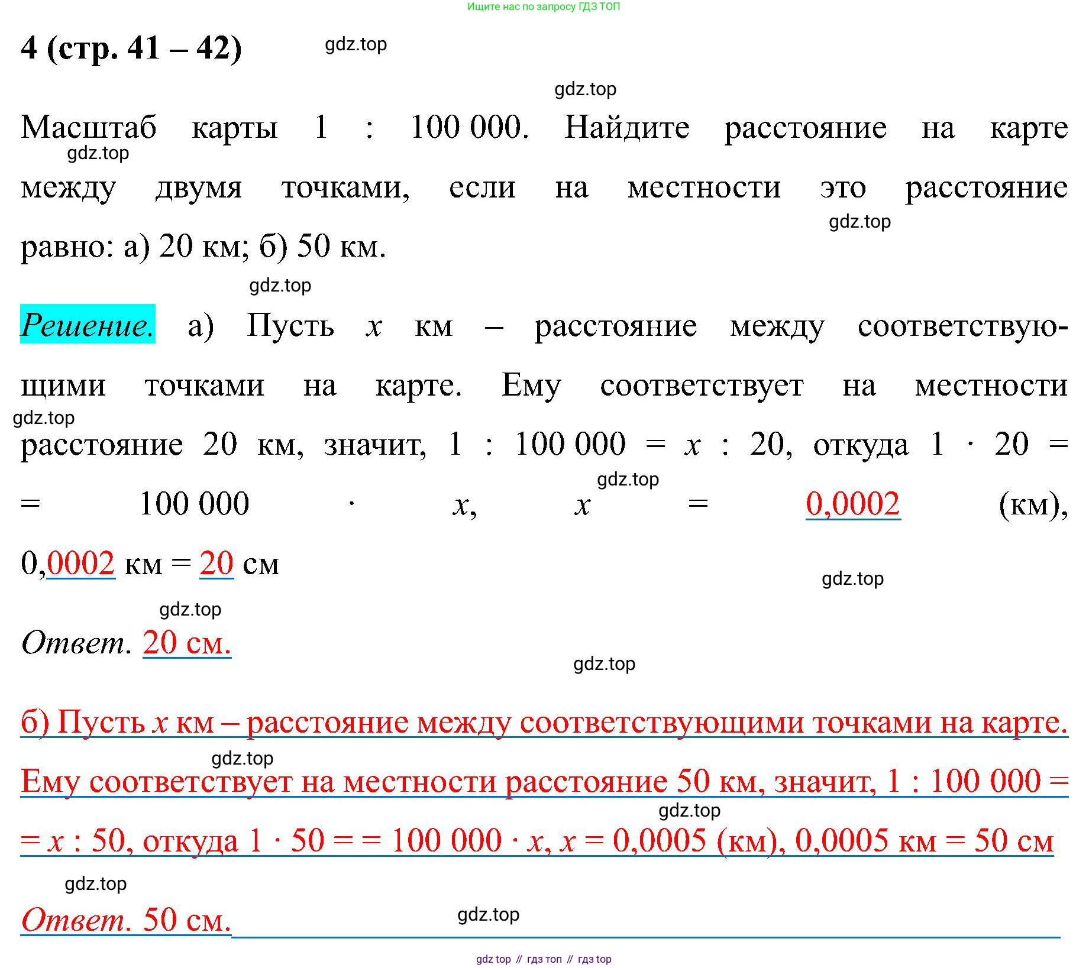Open the footer "gdz top" link
Image resolution: width=1089 pixels, height=968 pixels.
coord(493,959)
